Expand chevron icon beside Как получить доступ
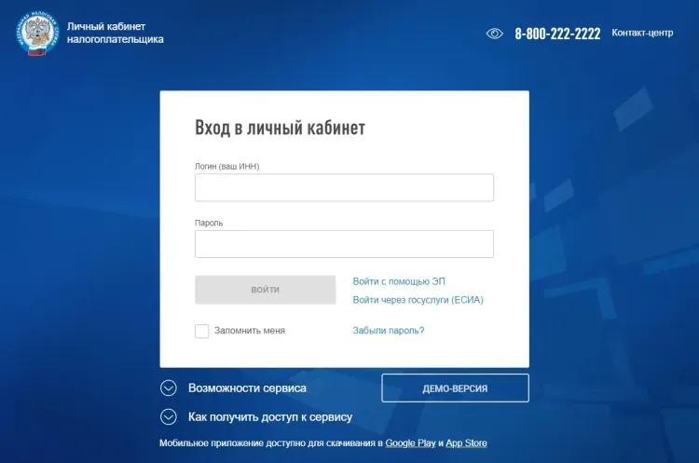 (169, 417)
